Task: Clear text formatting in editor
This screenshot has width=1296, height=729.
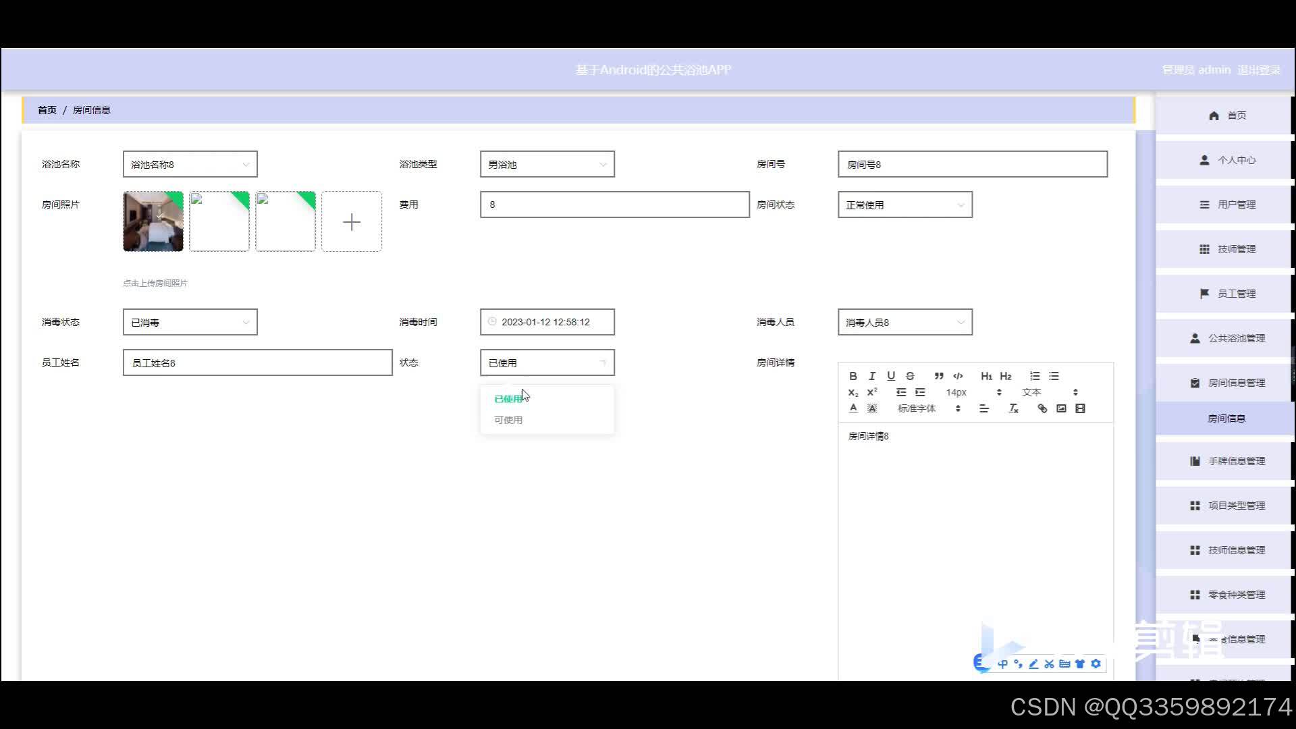Action: [1013, 408]
